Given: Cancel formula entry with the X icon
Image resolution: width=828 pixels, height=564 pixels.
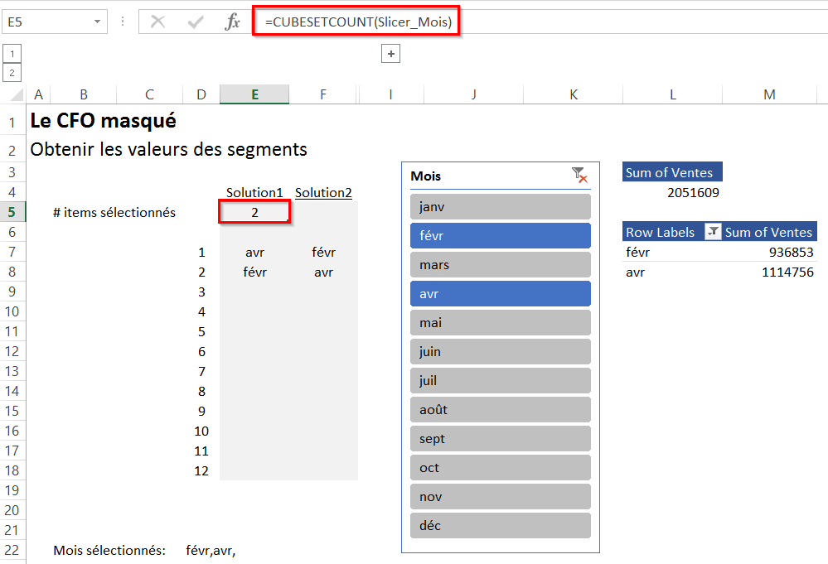Looking at the screenshot, I should (x=157, y=22).
